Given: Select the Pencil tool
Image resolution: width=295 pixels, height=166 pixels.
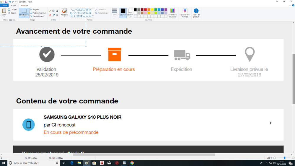Looking at the screenshot, I should [50, 11].
